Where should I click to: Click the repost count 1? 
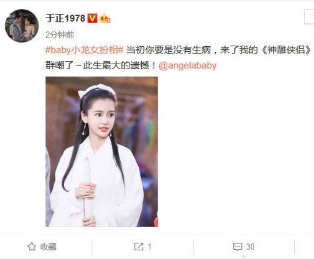click(x=149, y=247)
